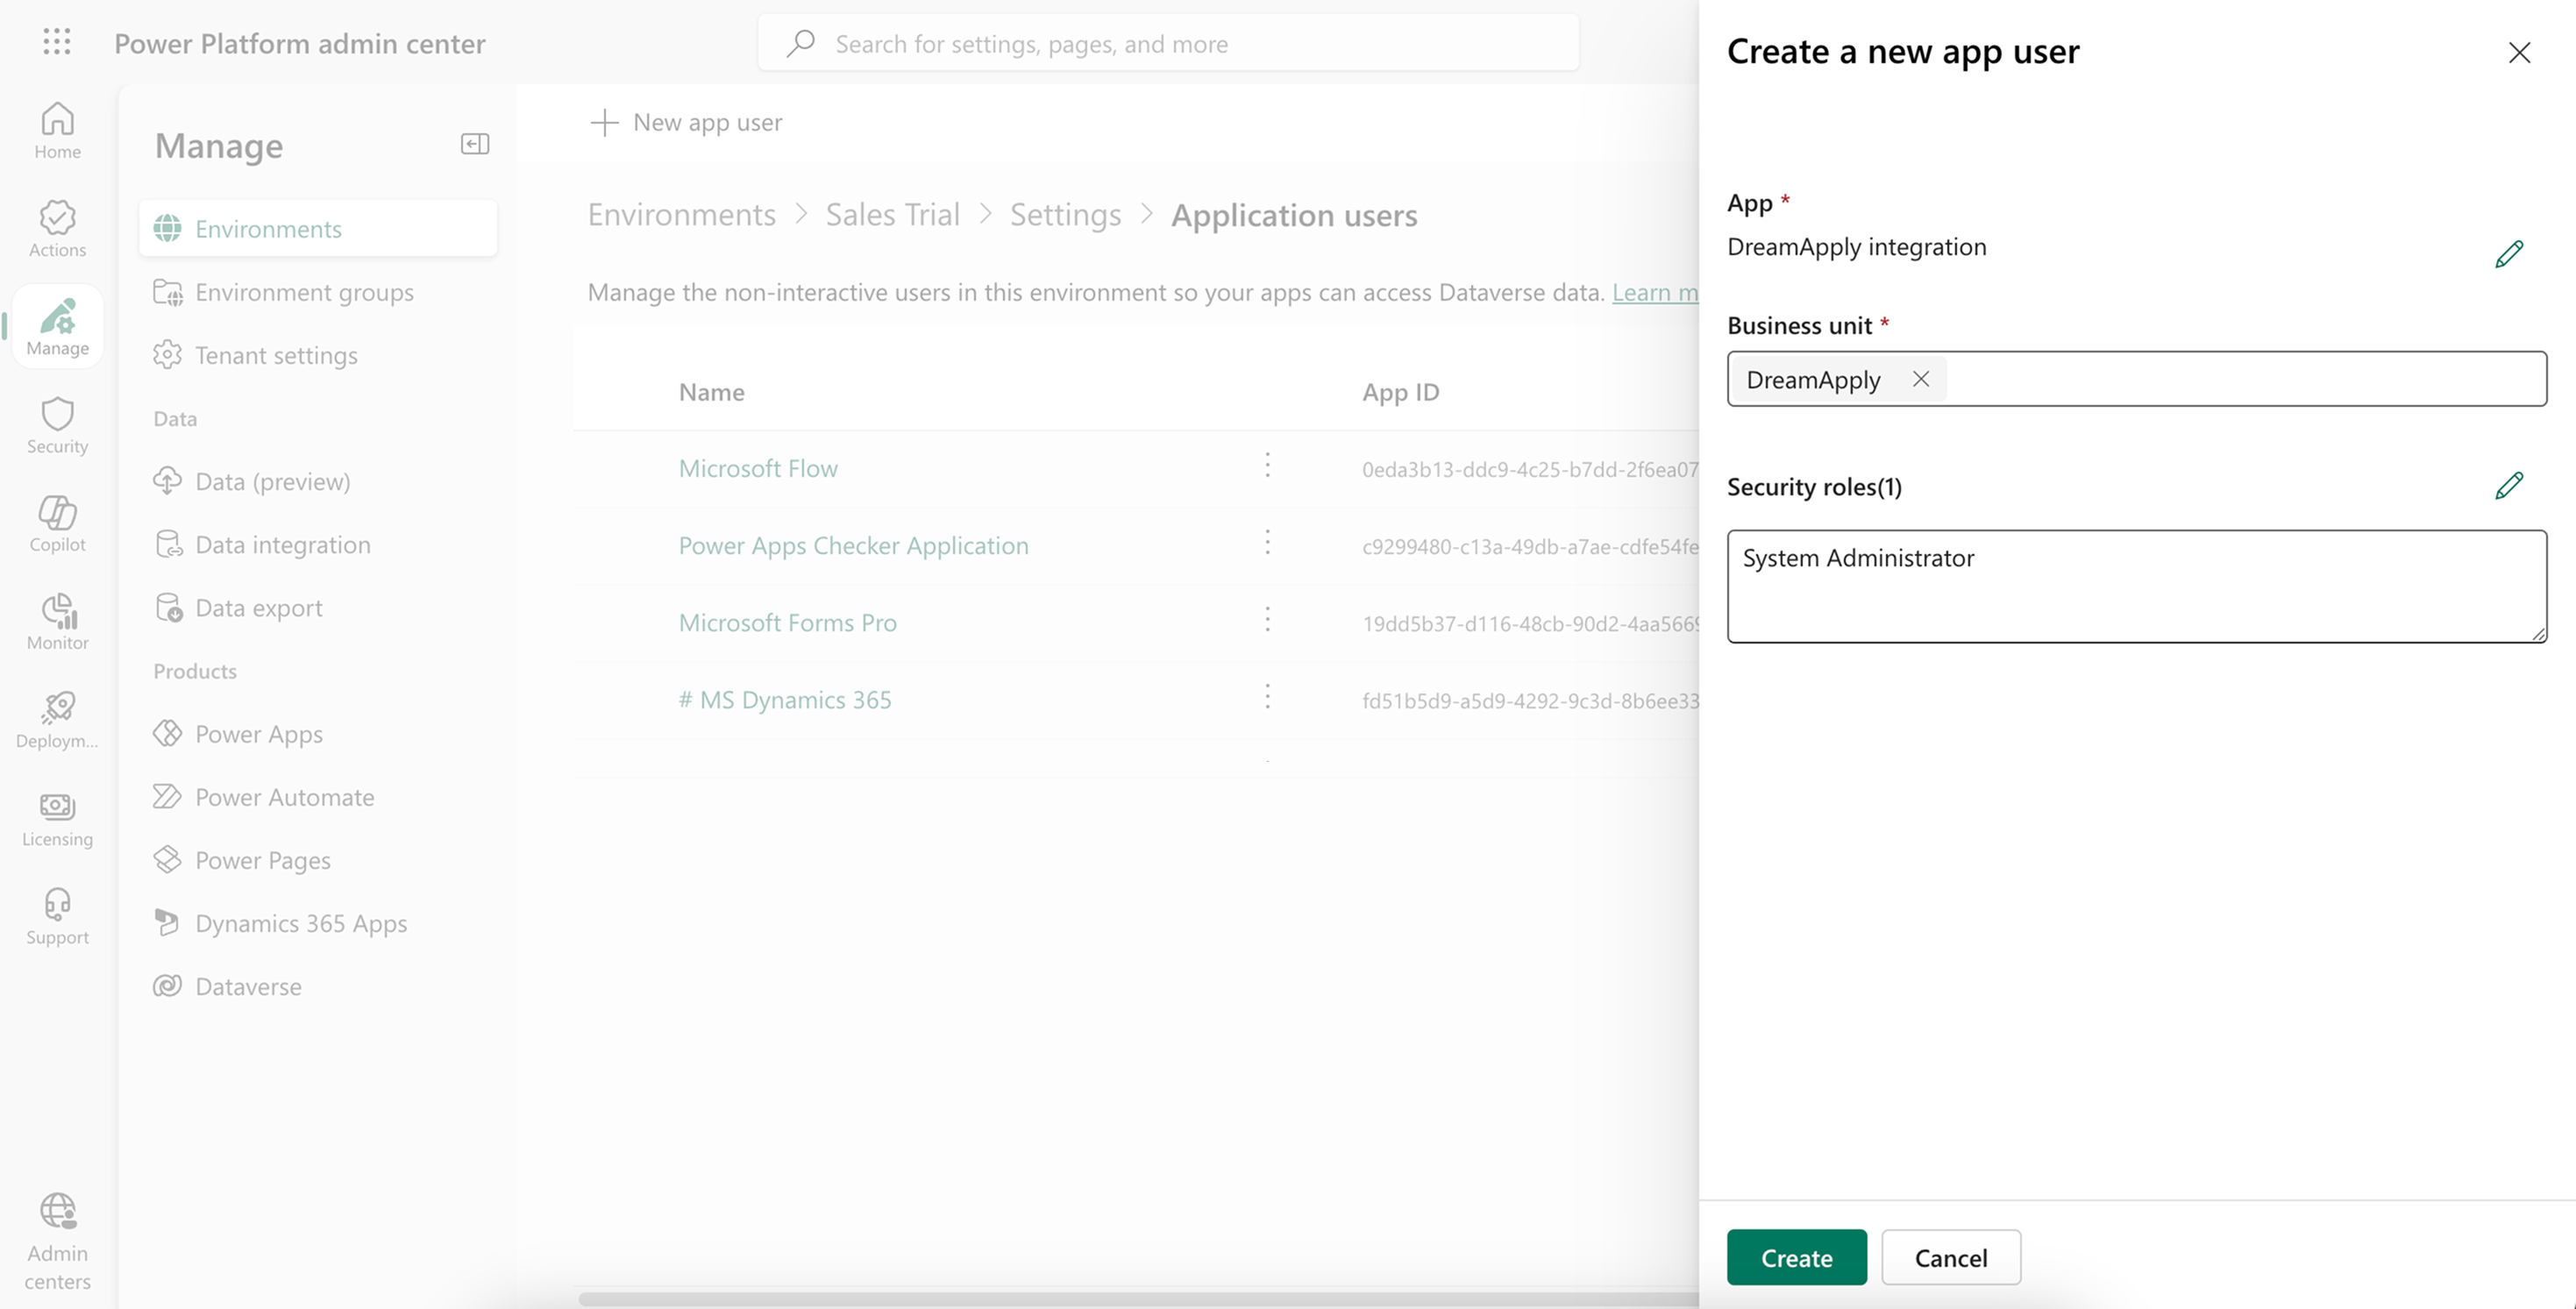Remove DreamApply business unit tag
2576x1309 pixels.
click(x=1920, y=379)
